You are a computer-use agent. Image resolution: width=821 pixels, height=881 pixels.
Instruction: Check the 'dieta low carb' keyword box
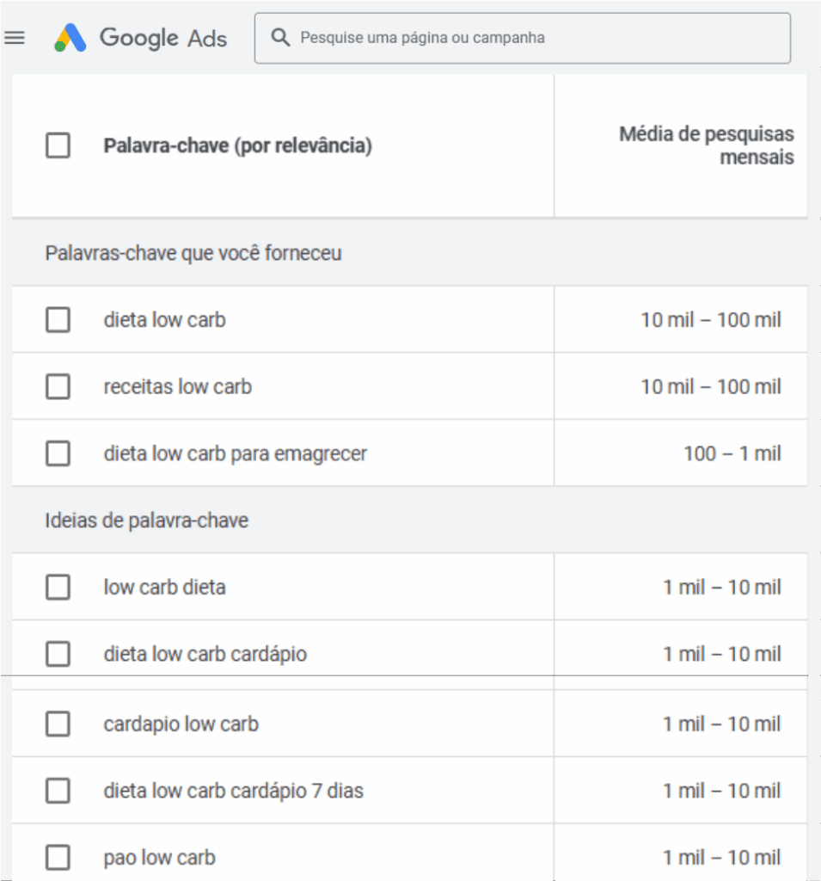[x=58, y=320]
